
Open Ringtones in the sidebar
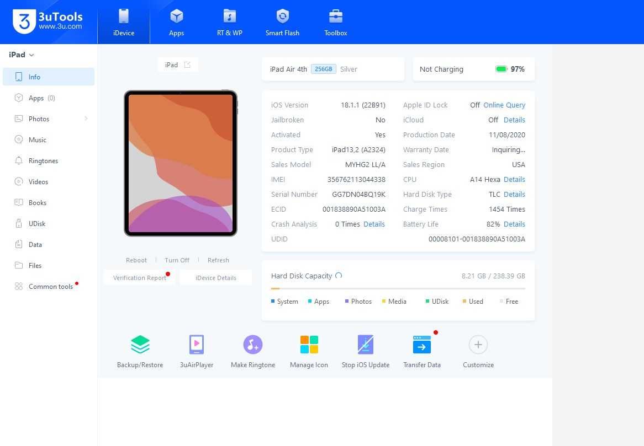tap(49, 160)
